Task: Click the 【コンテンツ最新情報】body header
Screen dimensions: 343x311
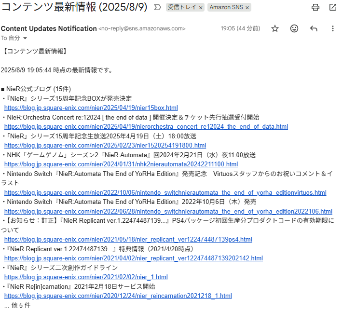Action: point(35,52)
